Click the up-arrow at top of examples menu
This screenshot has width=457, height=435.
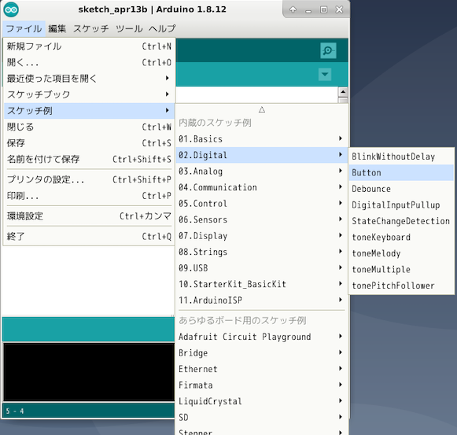(262, 109)
